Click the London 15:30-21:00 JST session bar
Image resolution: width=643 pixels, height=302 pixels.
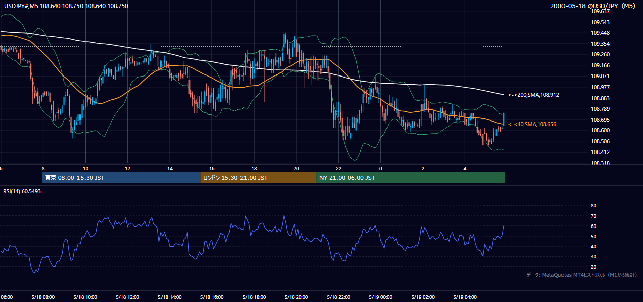click(x=259, y=178)
